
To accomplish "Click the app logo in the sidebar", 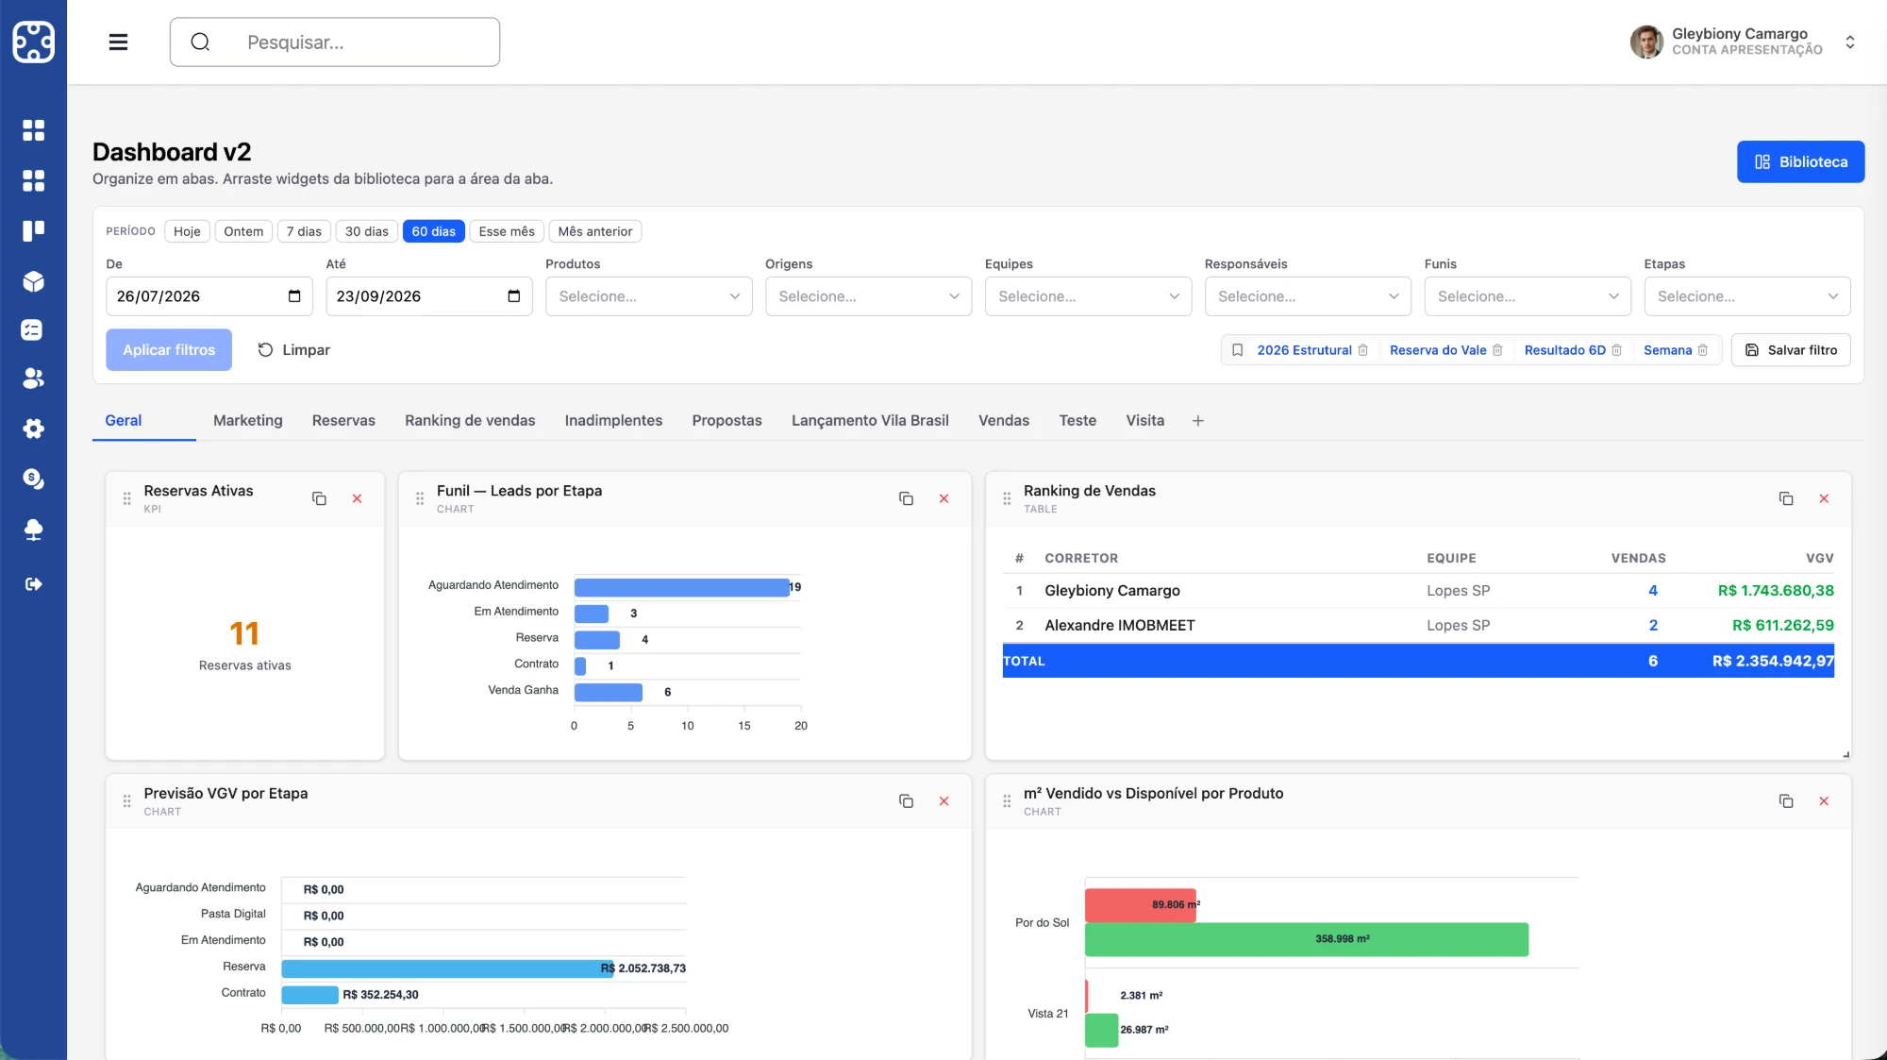I will pyautogui.click(x=34, y=42).
